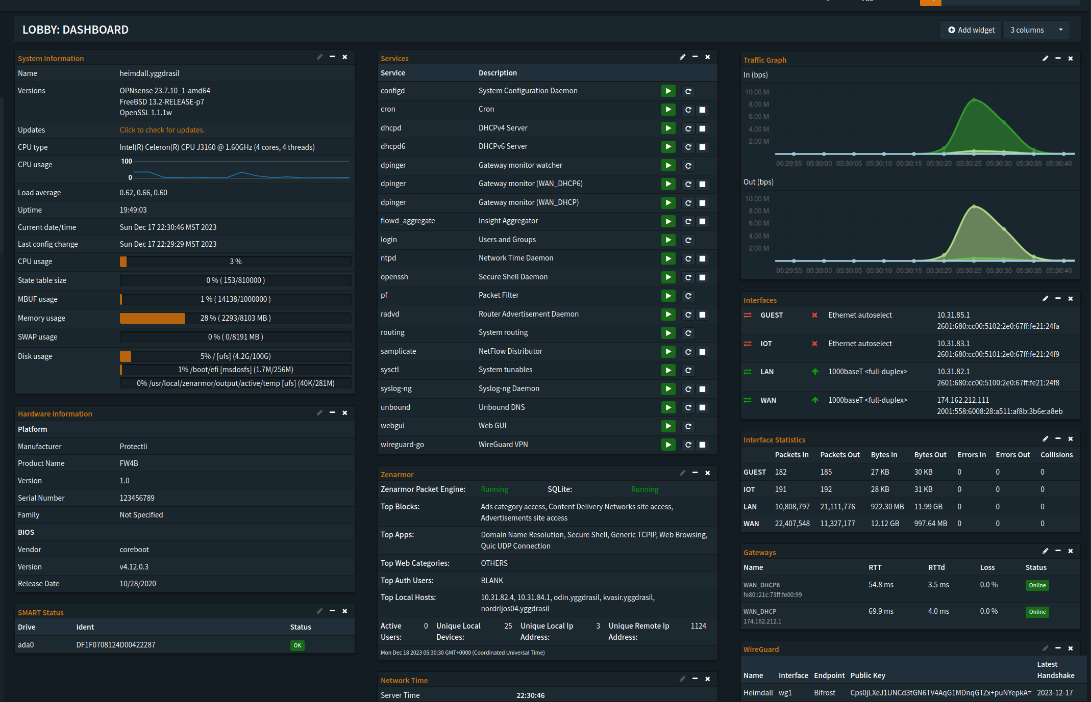Click the WAN_DHCP gateway name
The image size is (1091, 702).
[x=759, y=611]
